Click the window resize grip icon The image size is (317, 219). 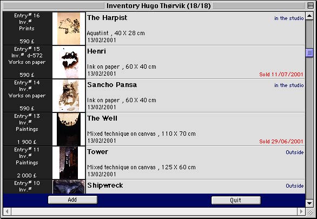[309, 211]
